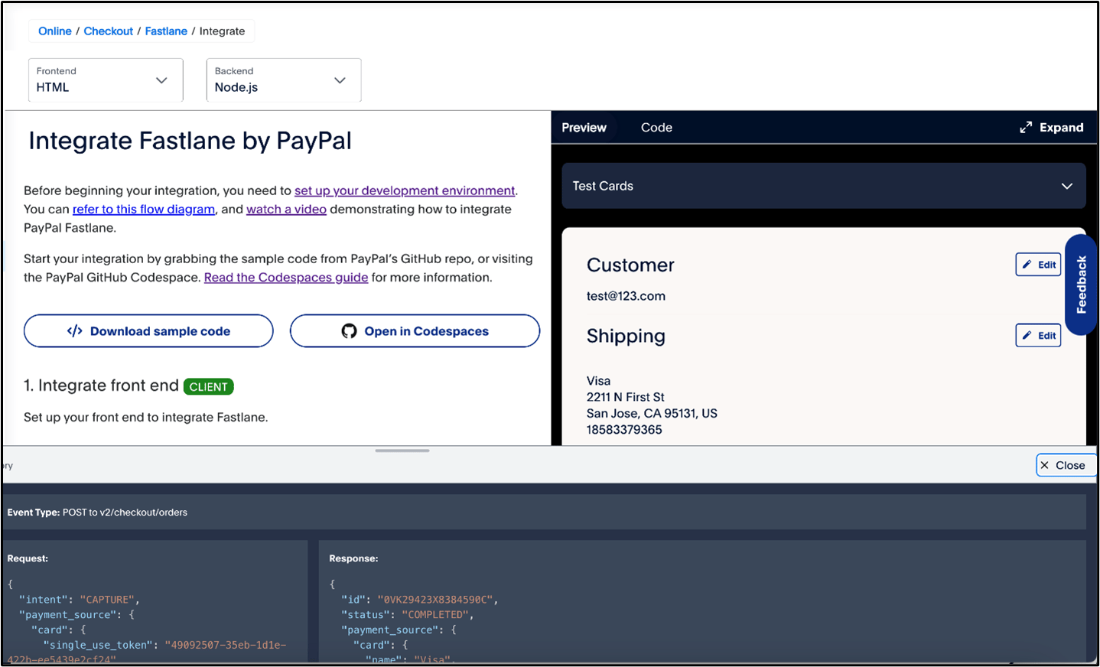Viewport: 1100px width, 667px height.
Task: Open the Read the Codespaces guide link
Action: pyautogui.click(x=286, y=278)
